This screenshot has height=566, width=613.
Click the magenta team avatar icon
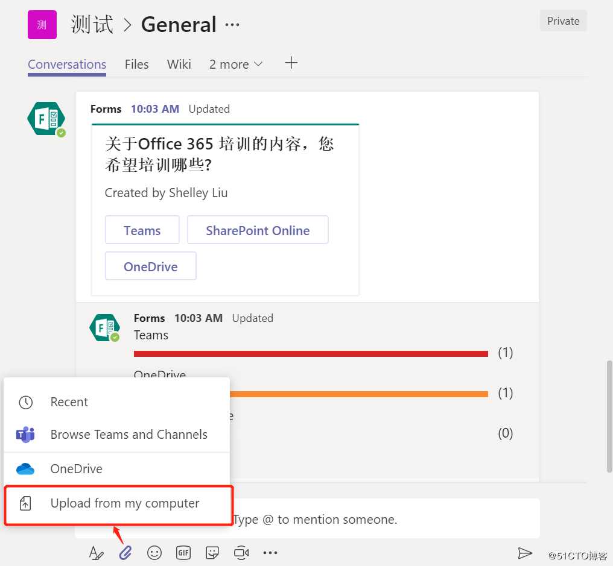(42, 25)
